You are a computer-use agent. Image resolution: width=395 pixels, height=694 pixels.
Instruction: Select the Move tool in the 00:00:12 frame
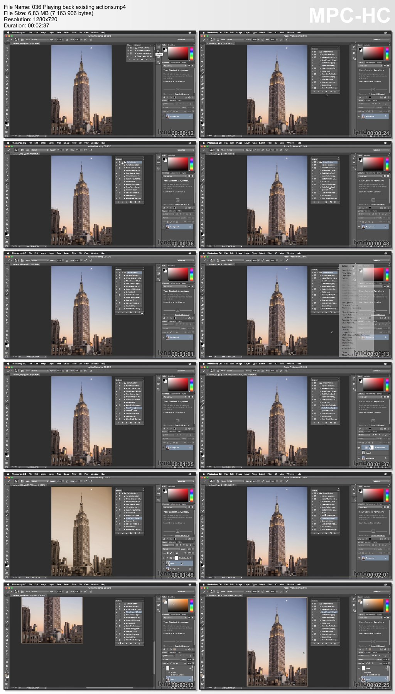coord(7,48)
